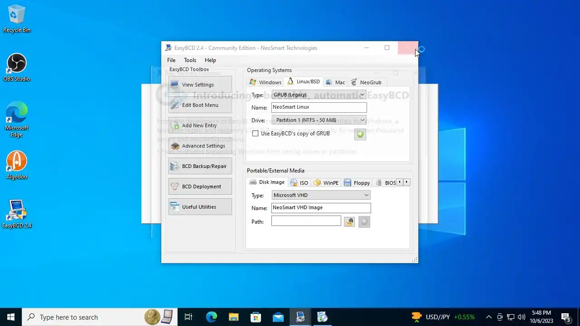The image size is (580, 326).
Task: Select the Algodoo desktop shortcut
Action: (x=17, y=165)
